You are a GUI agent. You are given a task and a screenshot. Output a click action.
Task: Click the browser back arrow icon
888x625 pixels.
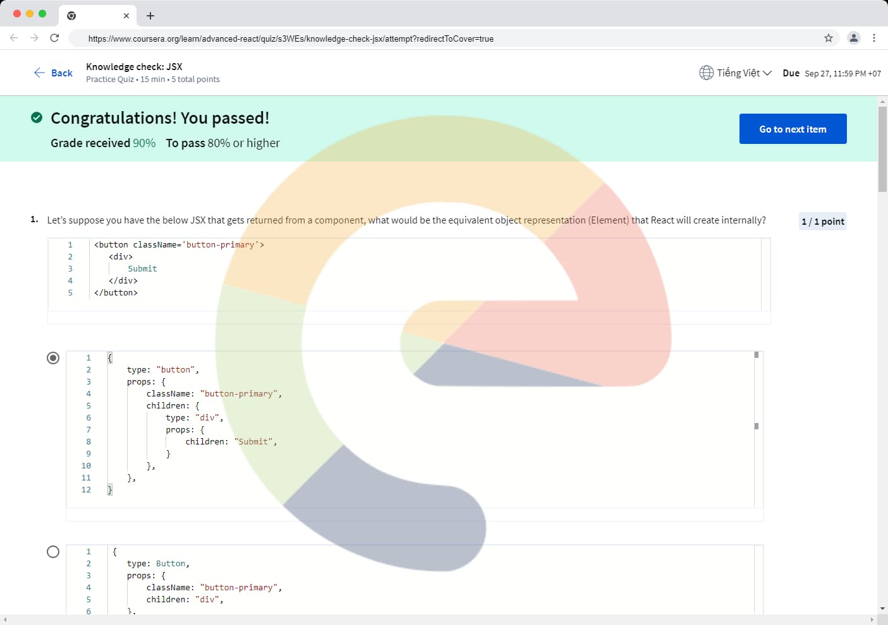[14, 38]
